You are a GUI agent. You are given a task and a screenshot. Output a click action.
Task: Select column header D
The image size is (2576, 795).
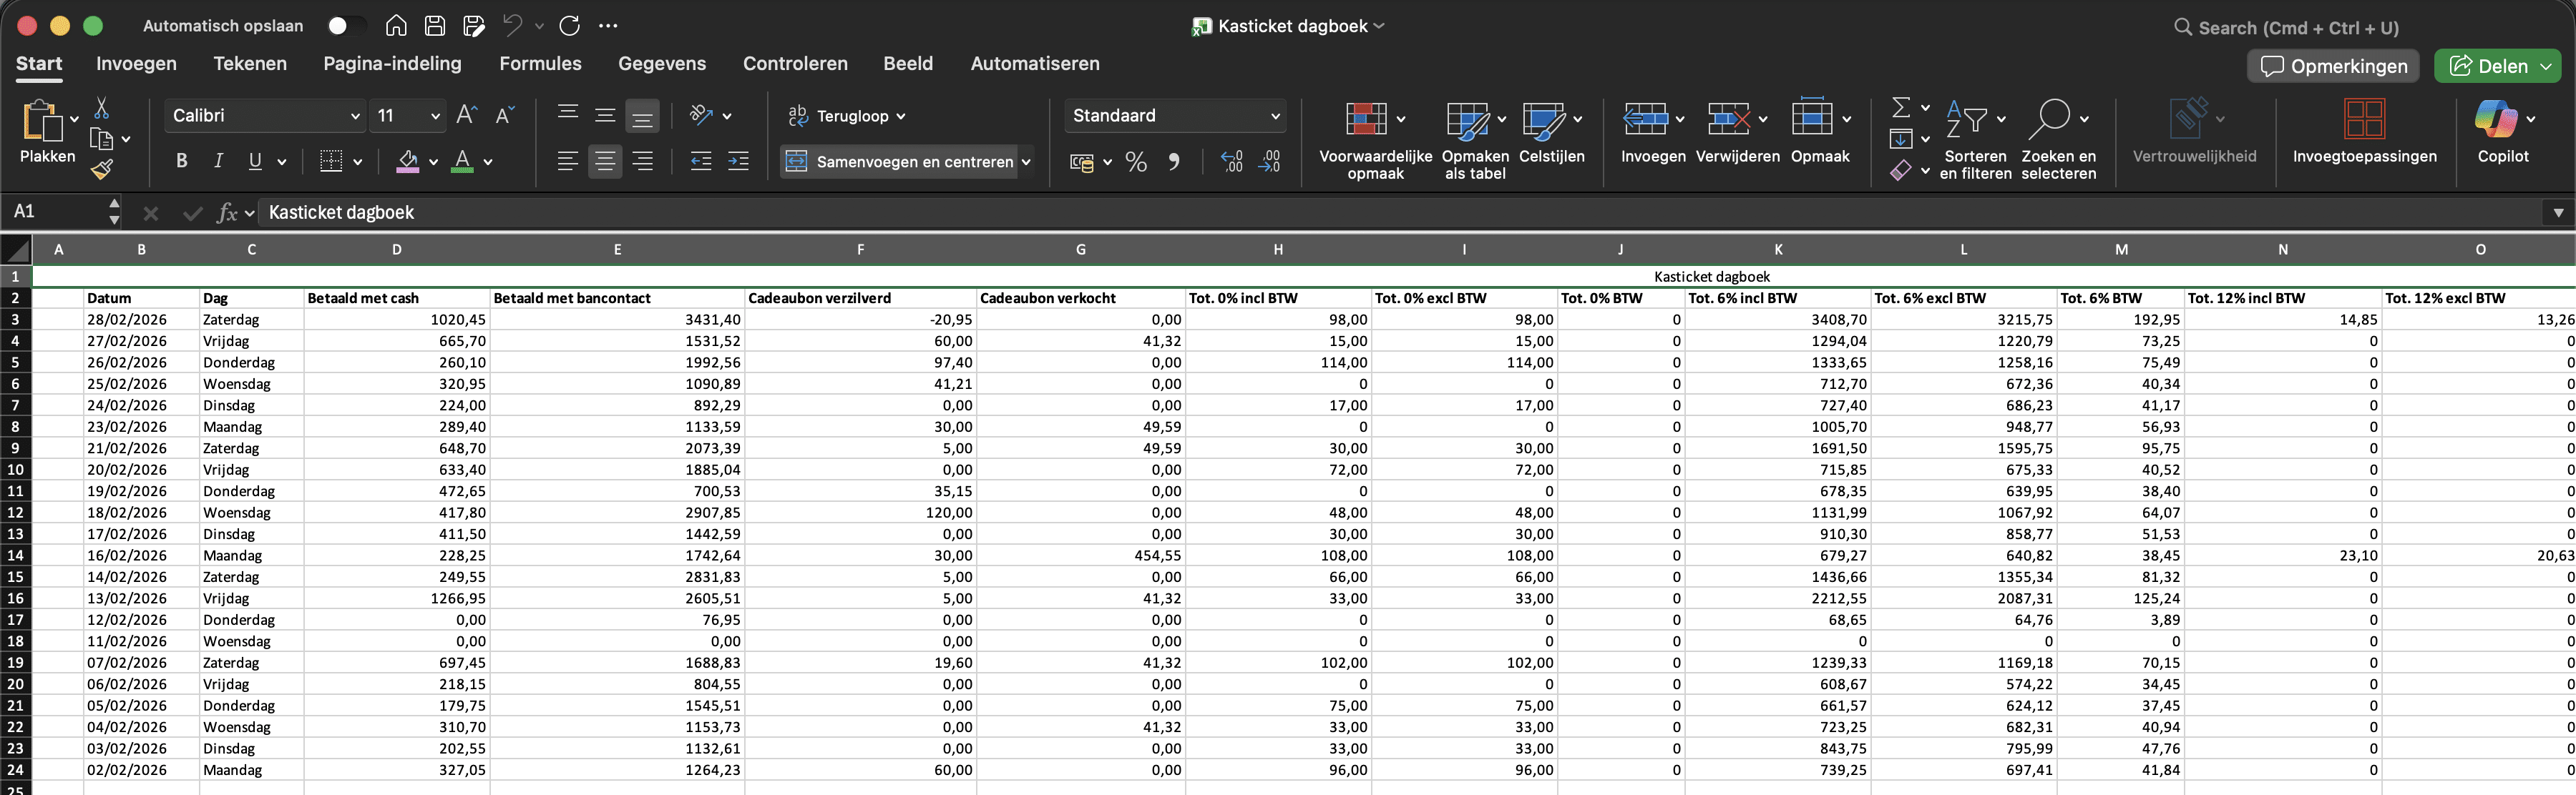(x=397, y=250)
